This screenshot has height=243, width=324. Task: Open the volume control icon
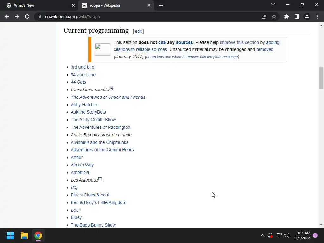point(287,235)
